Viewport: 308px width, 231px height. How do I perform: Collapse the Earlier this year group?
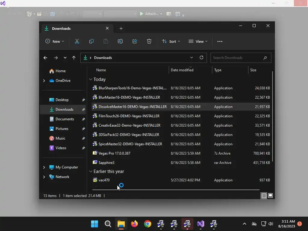coord(91,171)
